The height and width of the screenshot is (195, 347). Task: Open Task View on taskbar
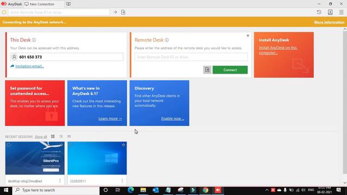coord(118,190)
